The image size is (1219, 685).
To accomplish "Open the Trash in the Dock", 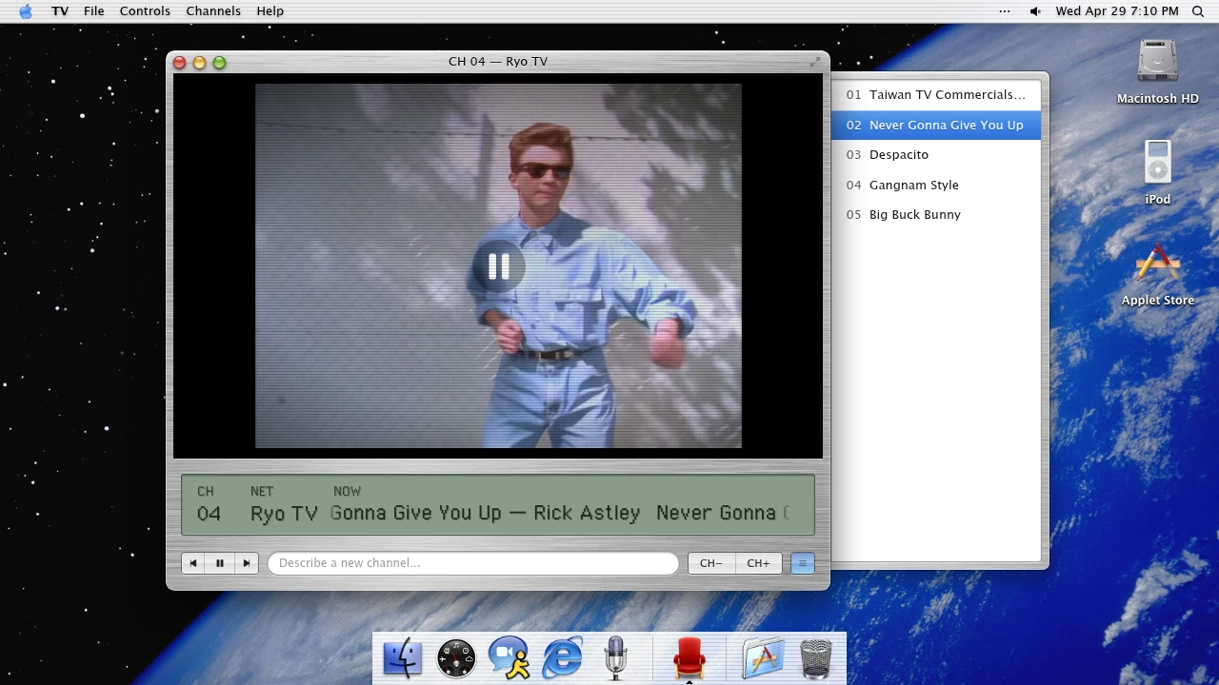I will pos(816,658).
